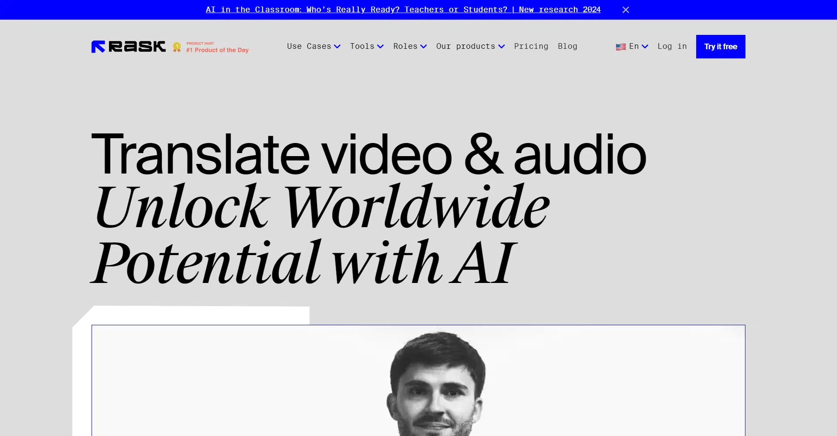The image size is (837, 436).
Task: Click the Rask wordmark to go home
Action: (137, 47)
